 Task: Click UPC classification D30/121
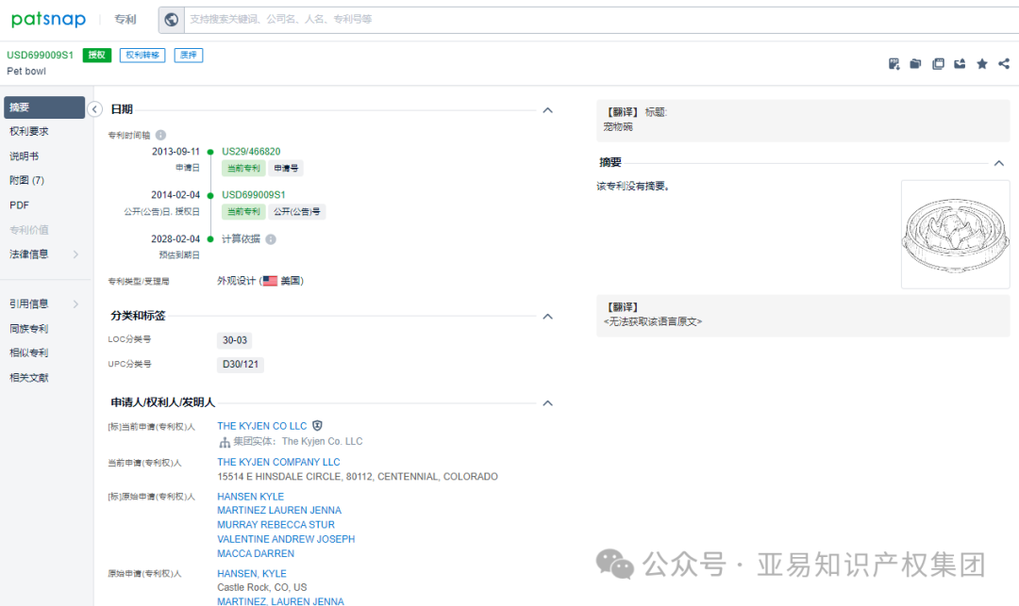pos(241,365)
